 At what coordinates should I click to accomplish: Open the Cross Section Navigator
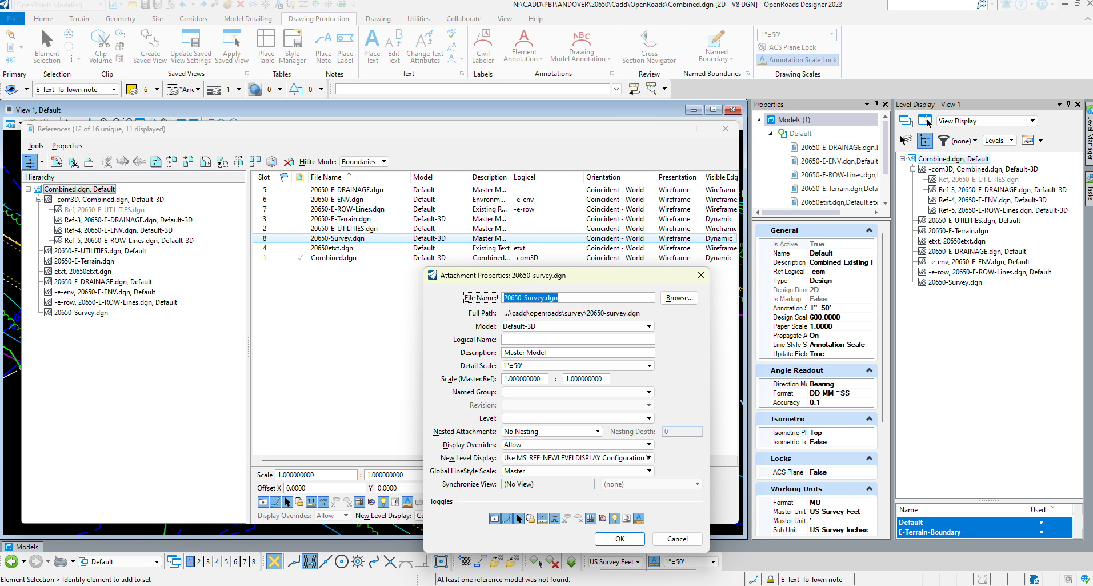pyautogui.click(x=648, y=46)
